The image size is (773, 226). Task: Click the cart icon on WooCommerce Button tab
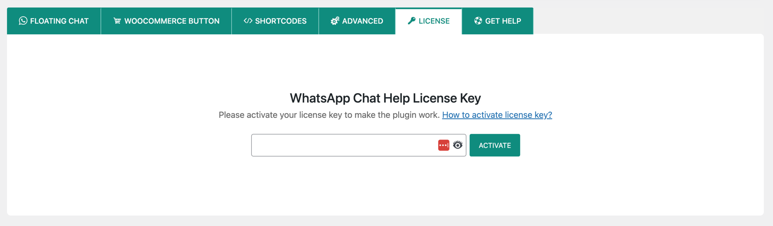[117, 21]
